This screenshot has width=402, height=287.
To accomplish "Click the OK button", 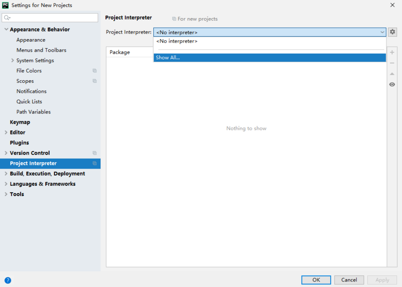I will [316, 280].
